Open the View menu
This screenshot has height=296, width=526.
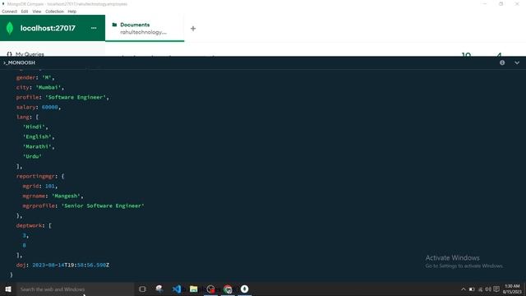coord(36,12)
